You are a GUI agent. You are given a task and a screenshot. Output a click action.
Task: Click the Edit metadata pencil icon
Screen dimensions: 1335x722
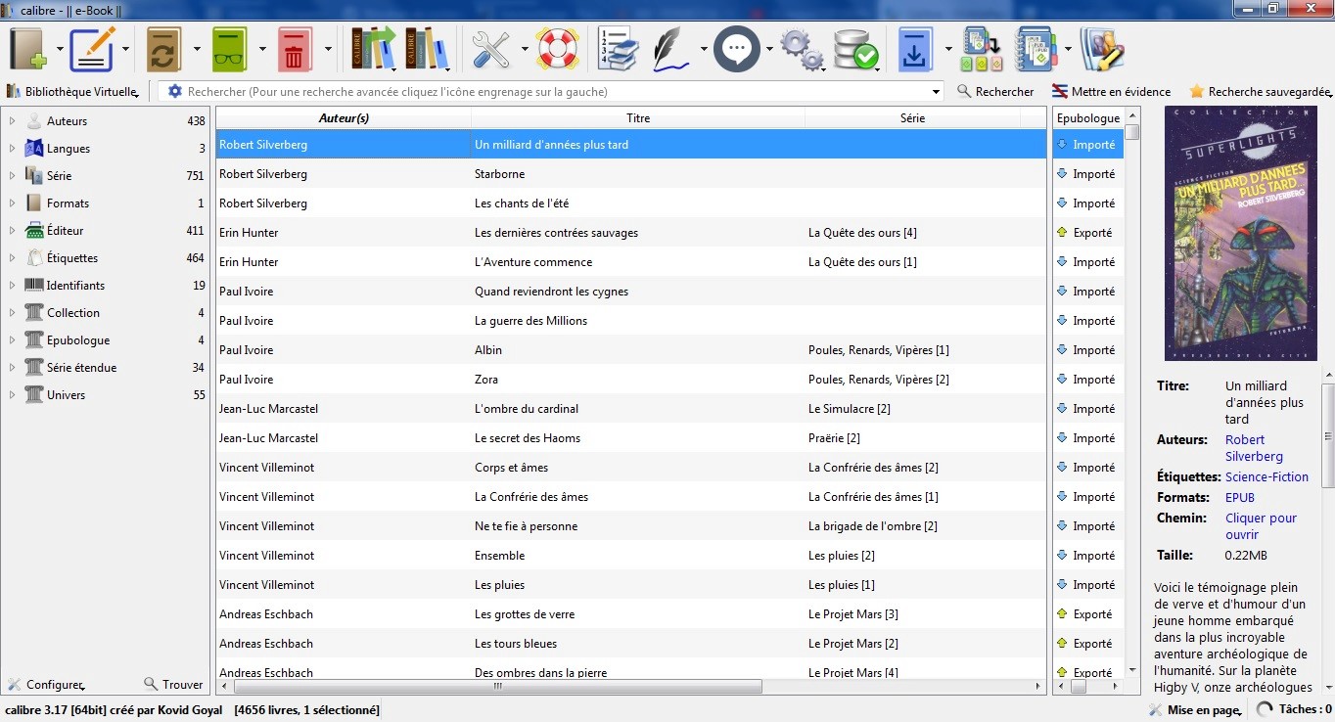(93, 49)
